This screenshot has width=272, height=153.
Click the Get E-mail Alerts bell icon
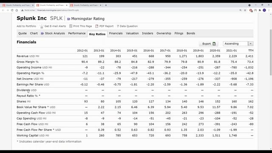(x=42, y=26)
